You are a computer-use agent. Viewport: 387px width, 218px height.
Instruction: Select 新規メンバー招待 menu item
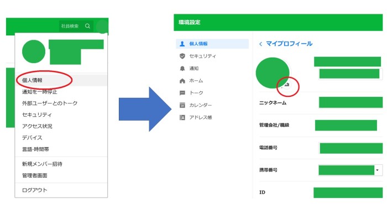click(42, 164)
